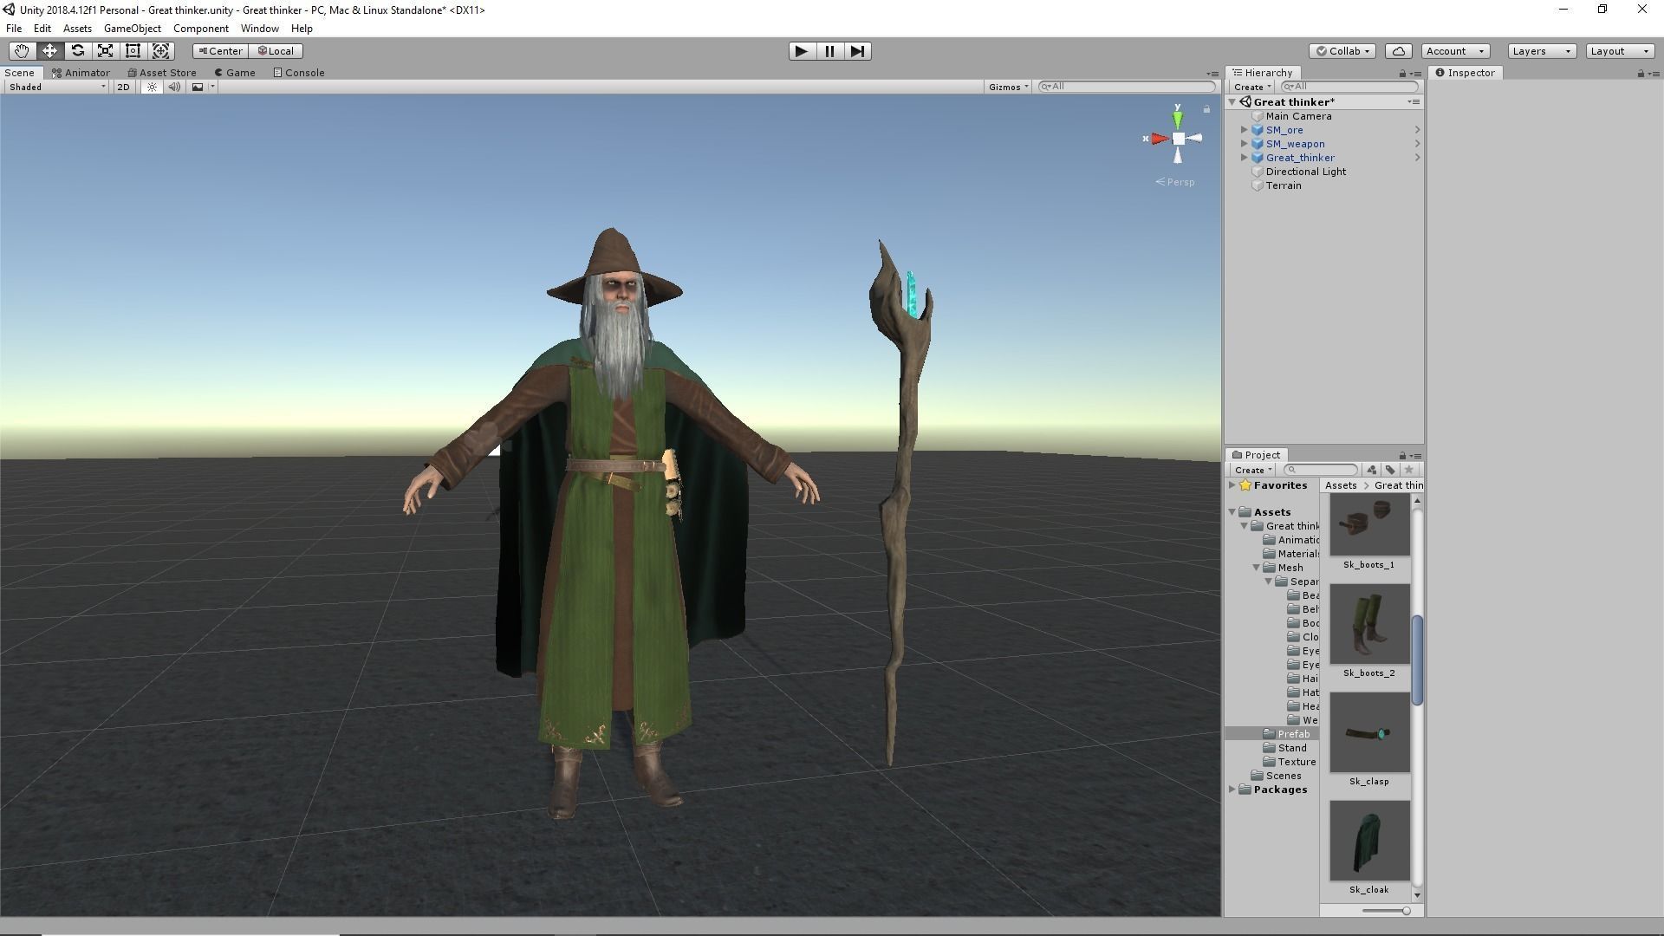
Task: Open the Shaded draw mode dropdown
Action: coord(56,87)
